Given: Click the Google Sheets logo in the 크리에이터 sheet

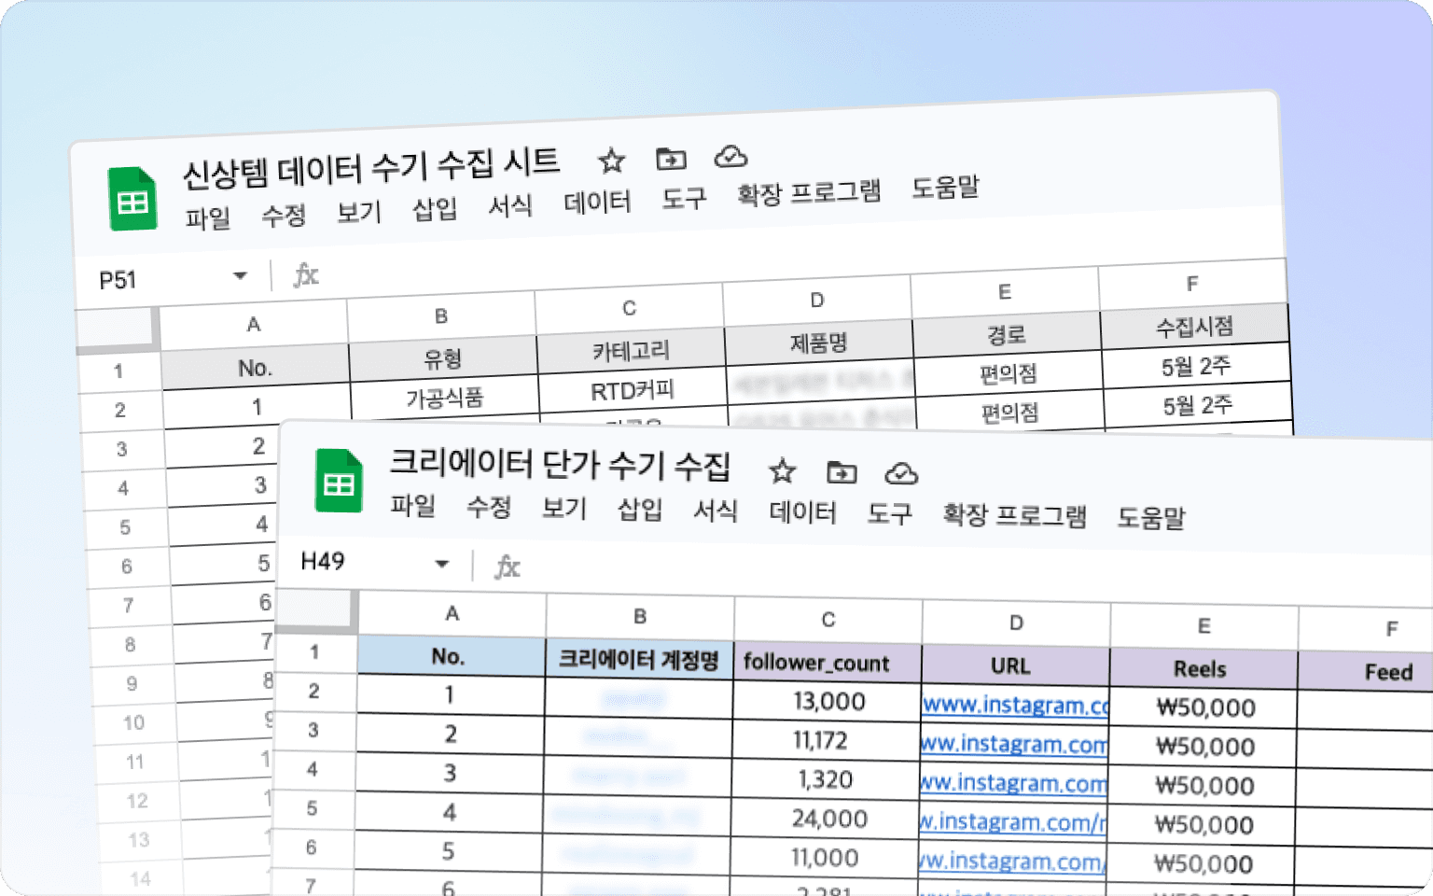Looking at the screenshot, I should point(339,481).
